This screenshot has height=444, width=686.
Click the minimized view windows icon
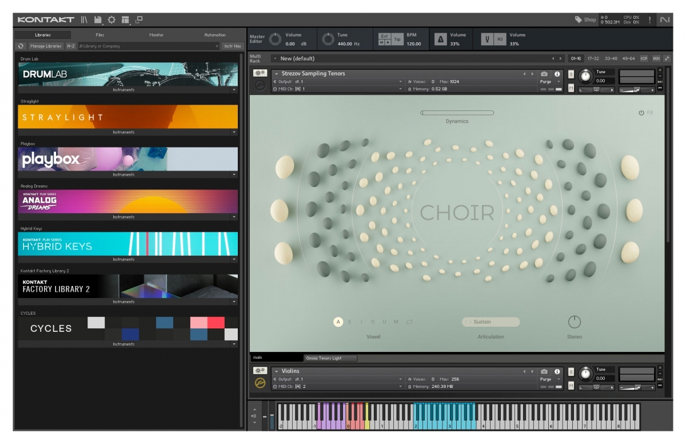point(139,19)
